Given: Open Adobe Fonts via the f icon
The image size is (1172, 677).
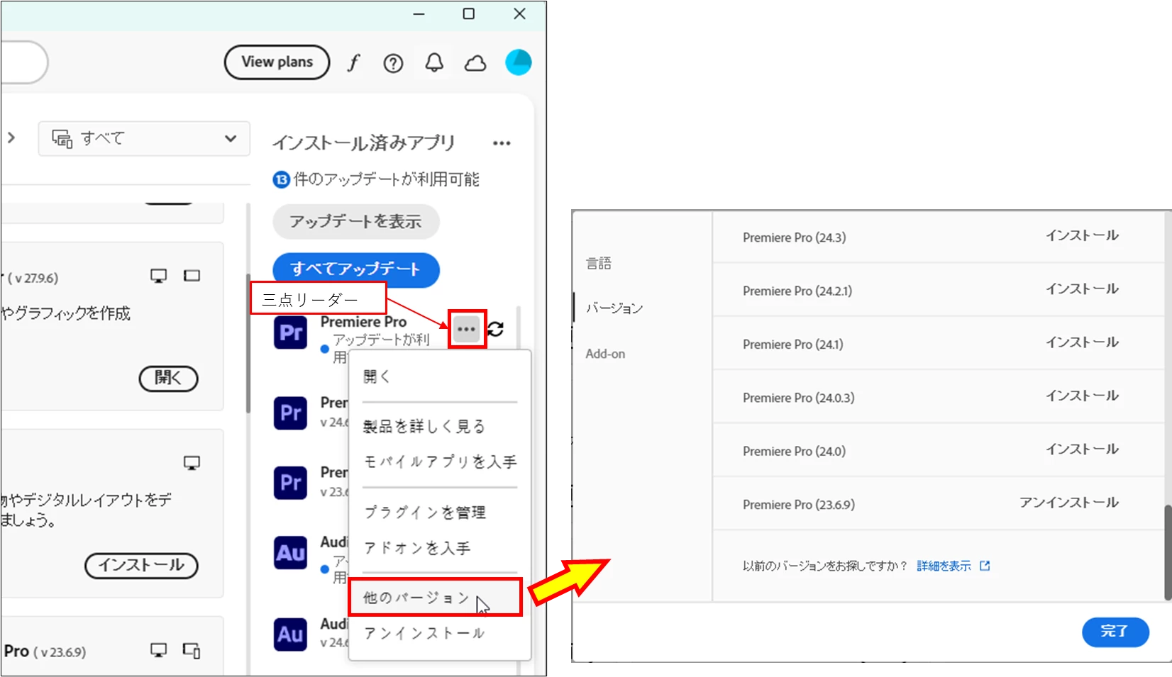Looking at the screenshot, I should [x=353, y=63].
